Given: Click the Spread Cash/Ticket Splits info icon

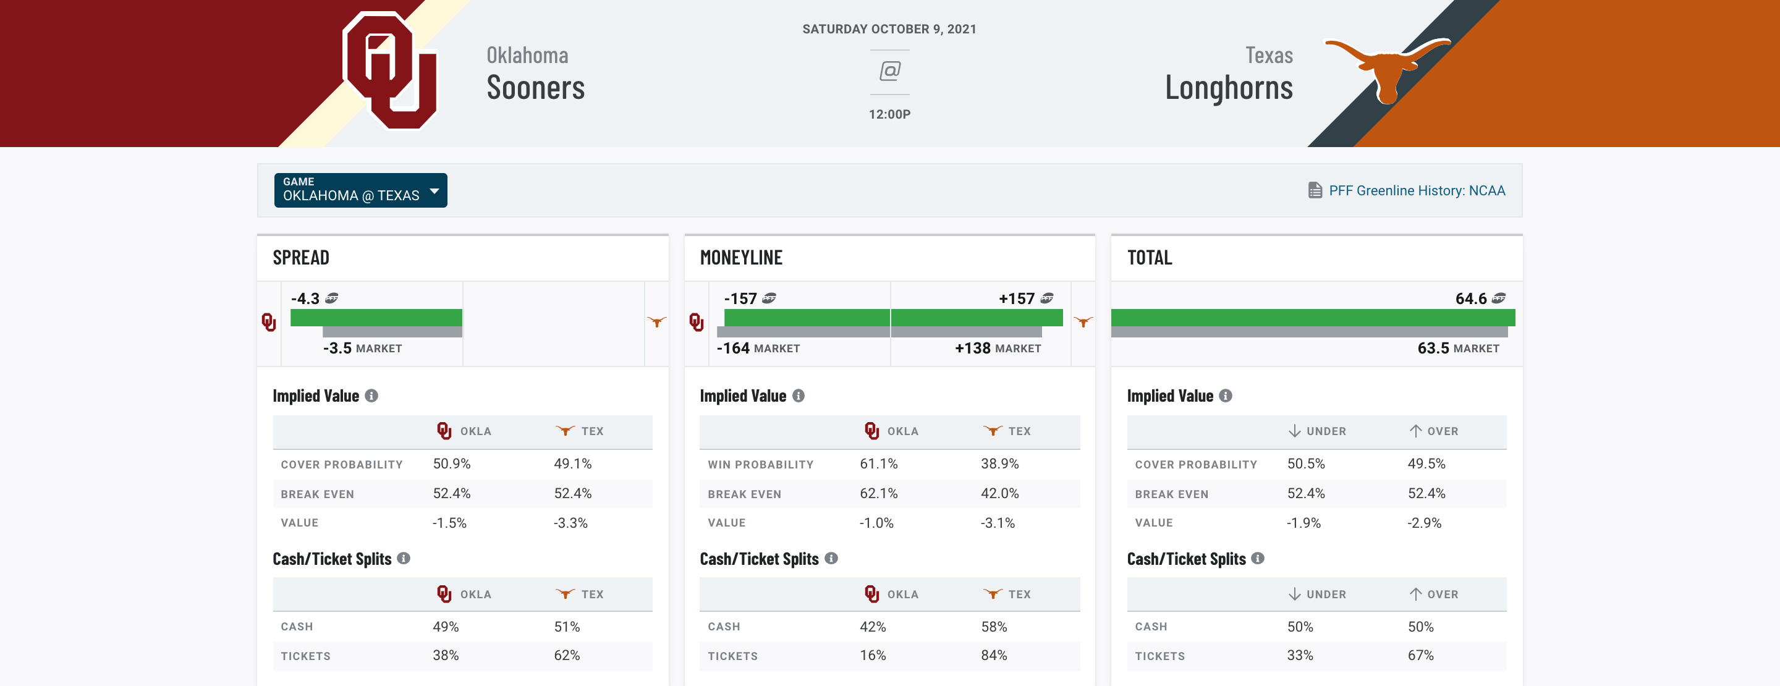Looking at the screenshot, I should click(404, 558).
